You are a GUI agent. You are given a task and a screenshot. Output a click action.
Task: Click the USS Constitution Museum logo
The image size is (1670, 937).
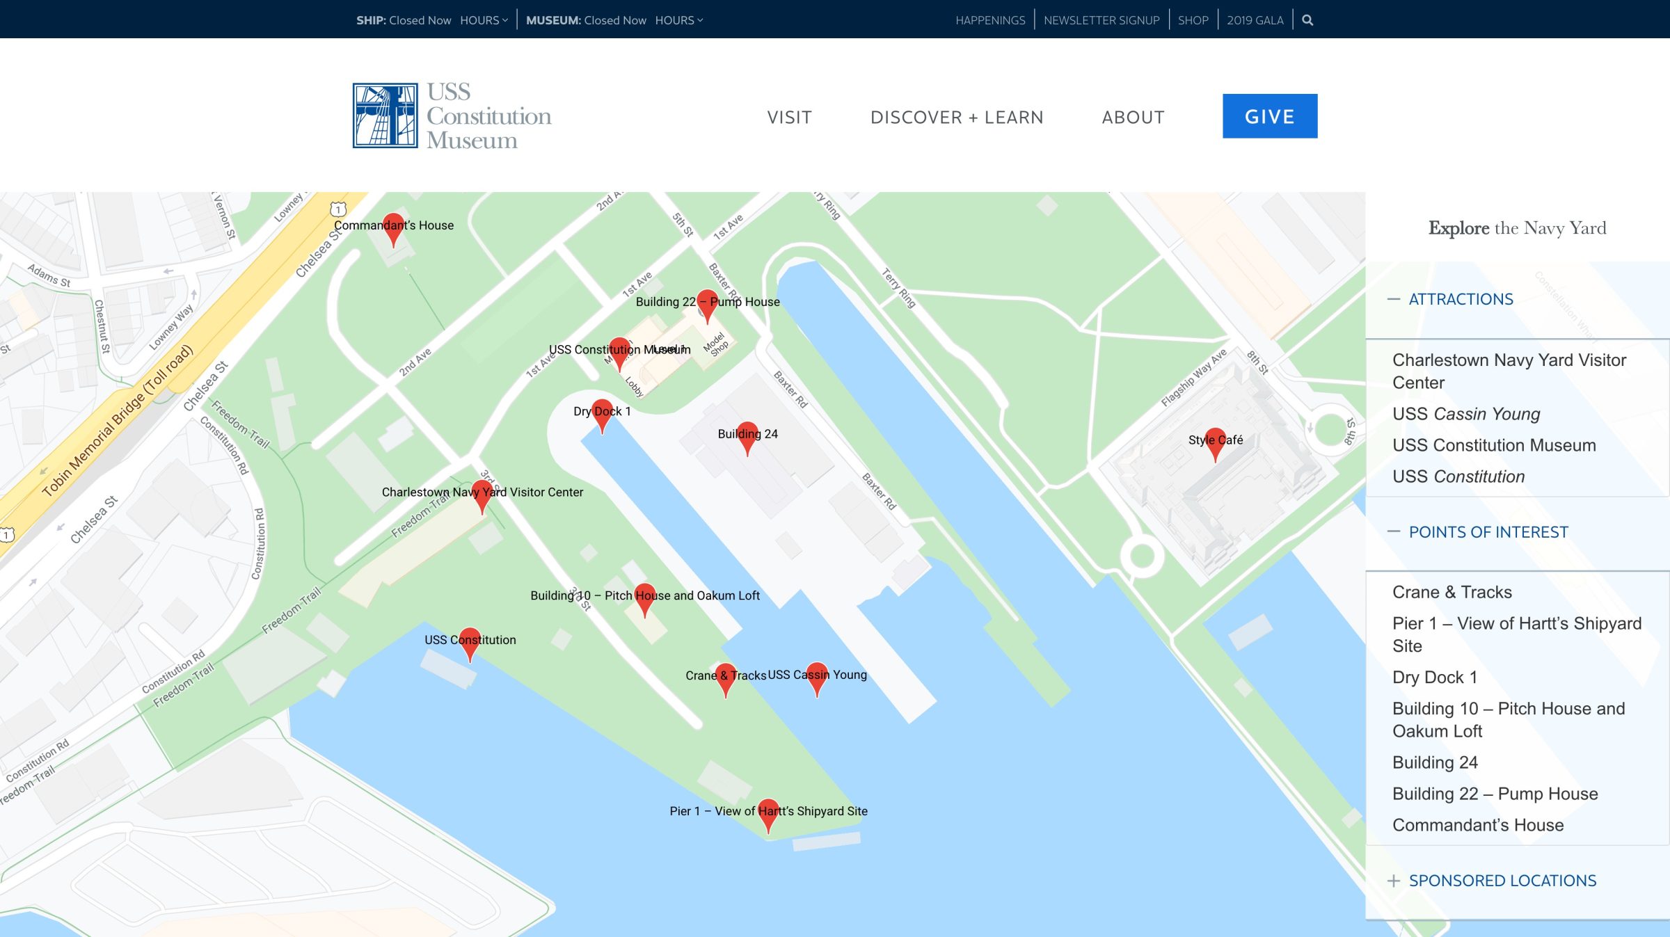pyautogui.click(x=452, y=115)
